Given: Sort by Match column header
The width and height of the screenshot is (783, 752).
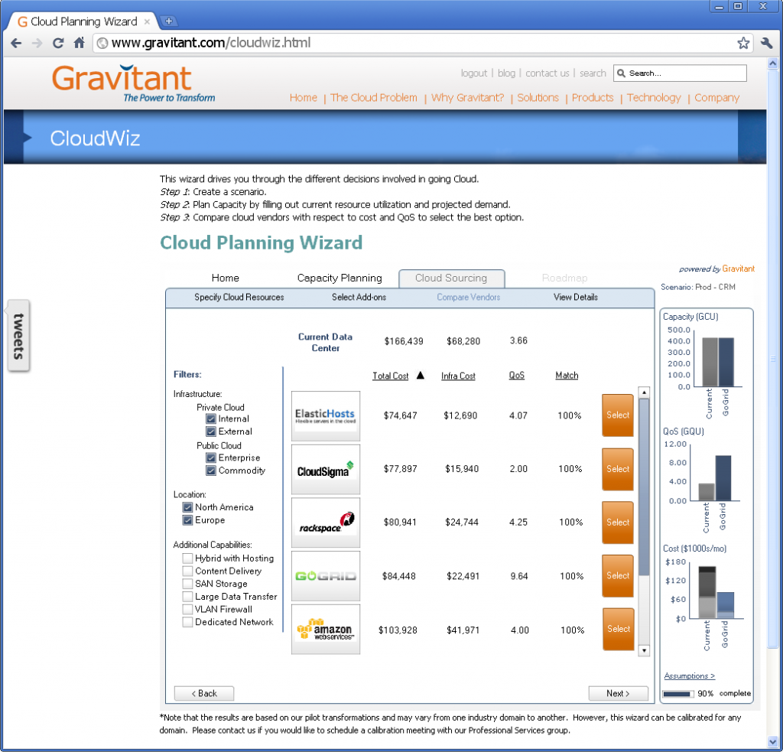Looking at the screenshot, I should point(567,376).
